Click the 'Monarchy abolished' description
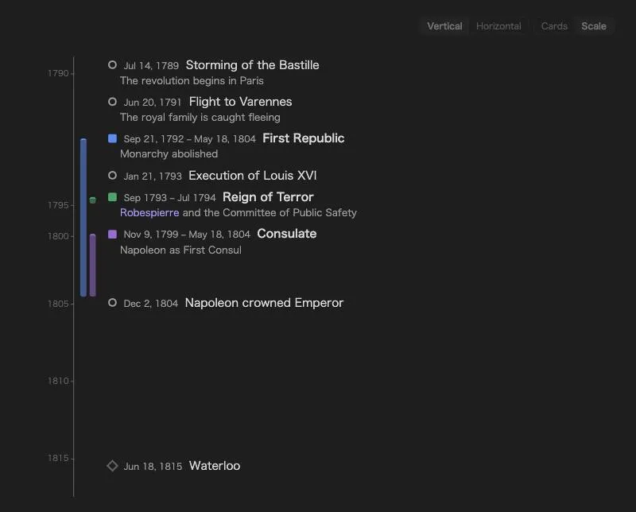Screen dimensions: 636x512 pyautogui.click(x=169, y=153)
